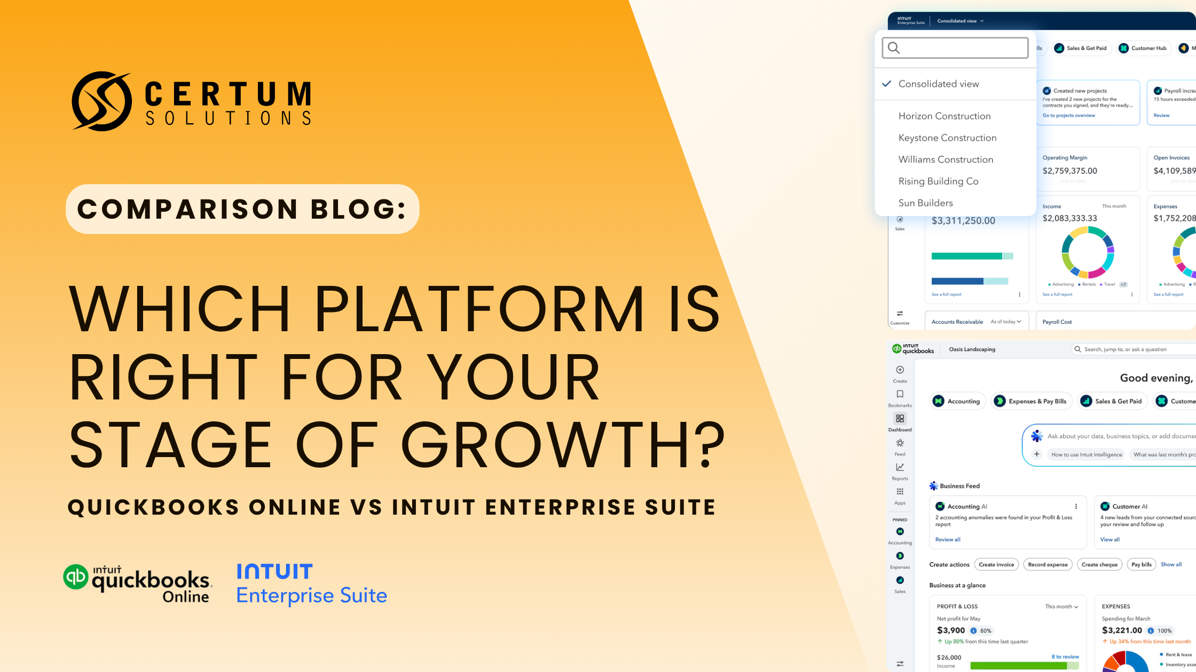
Task: Click the Pay bills button
Action: coord(1142,564)
